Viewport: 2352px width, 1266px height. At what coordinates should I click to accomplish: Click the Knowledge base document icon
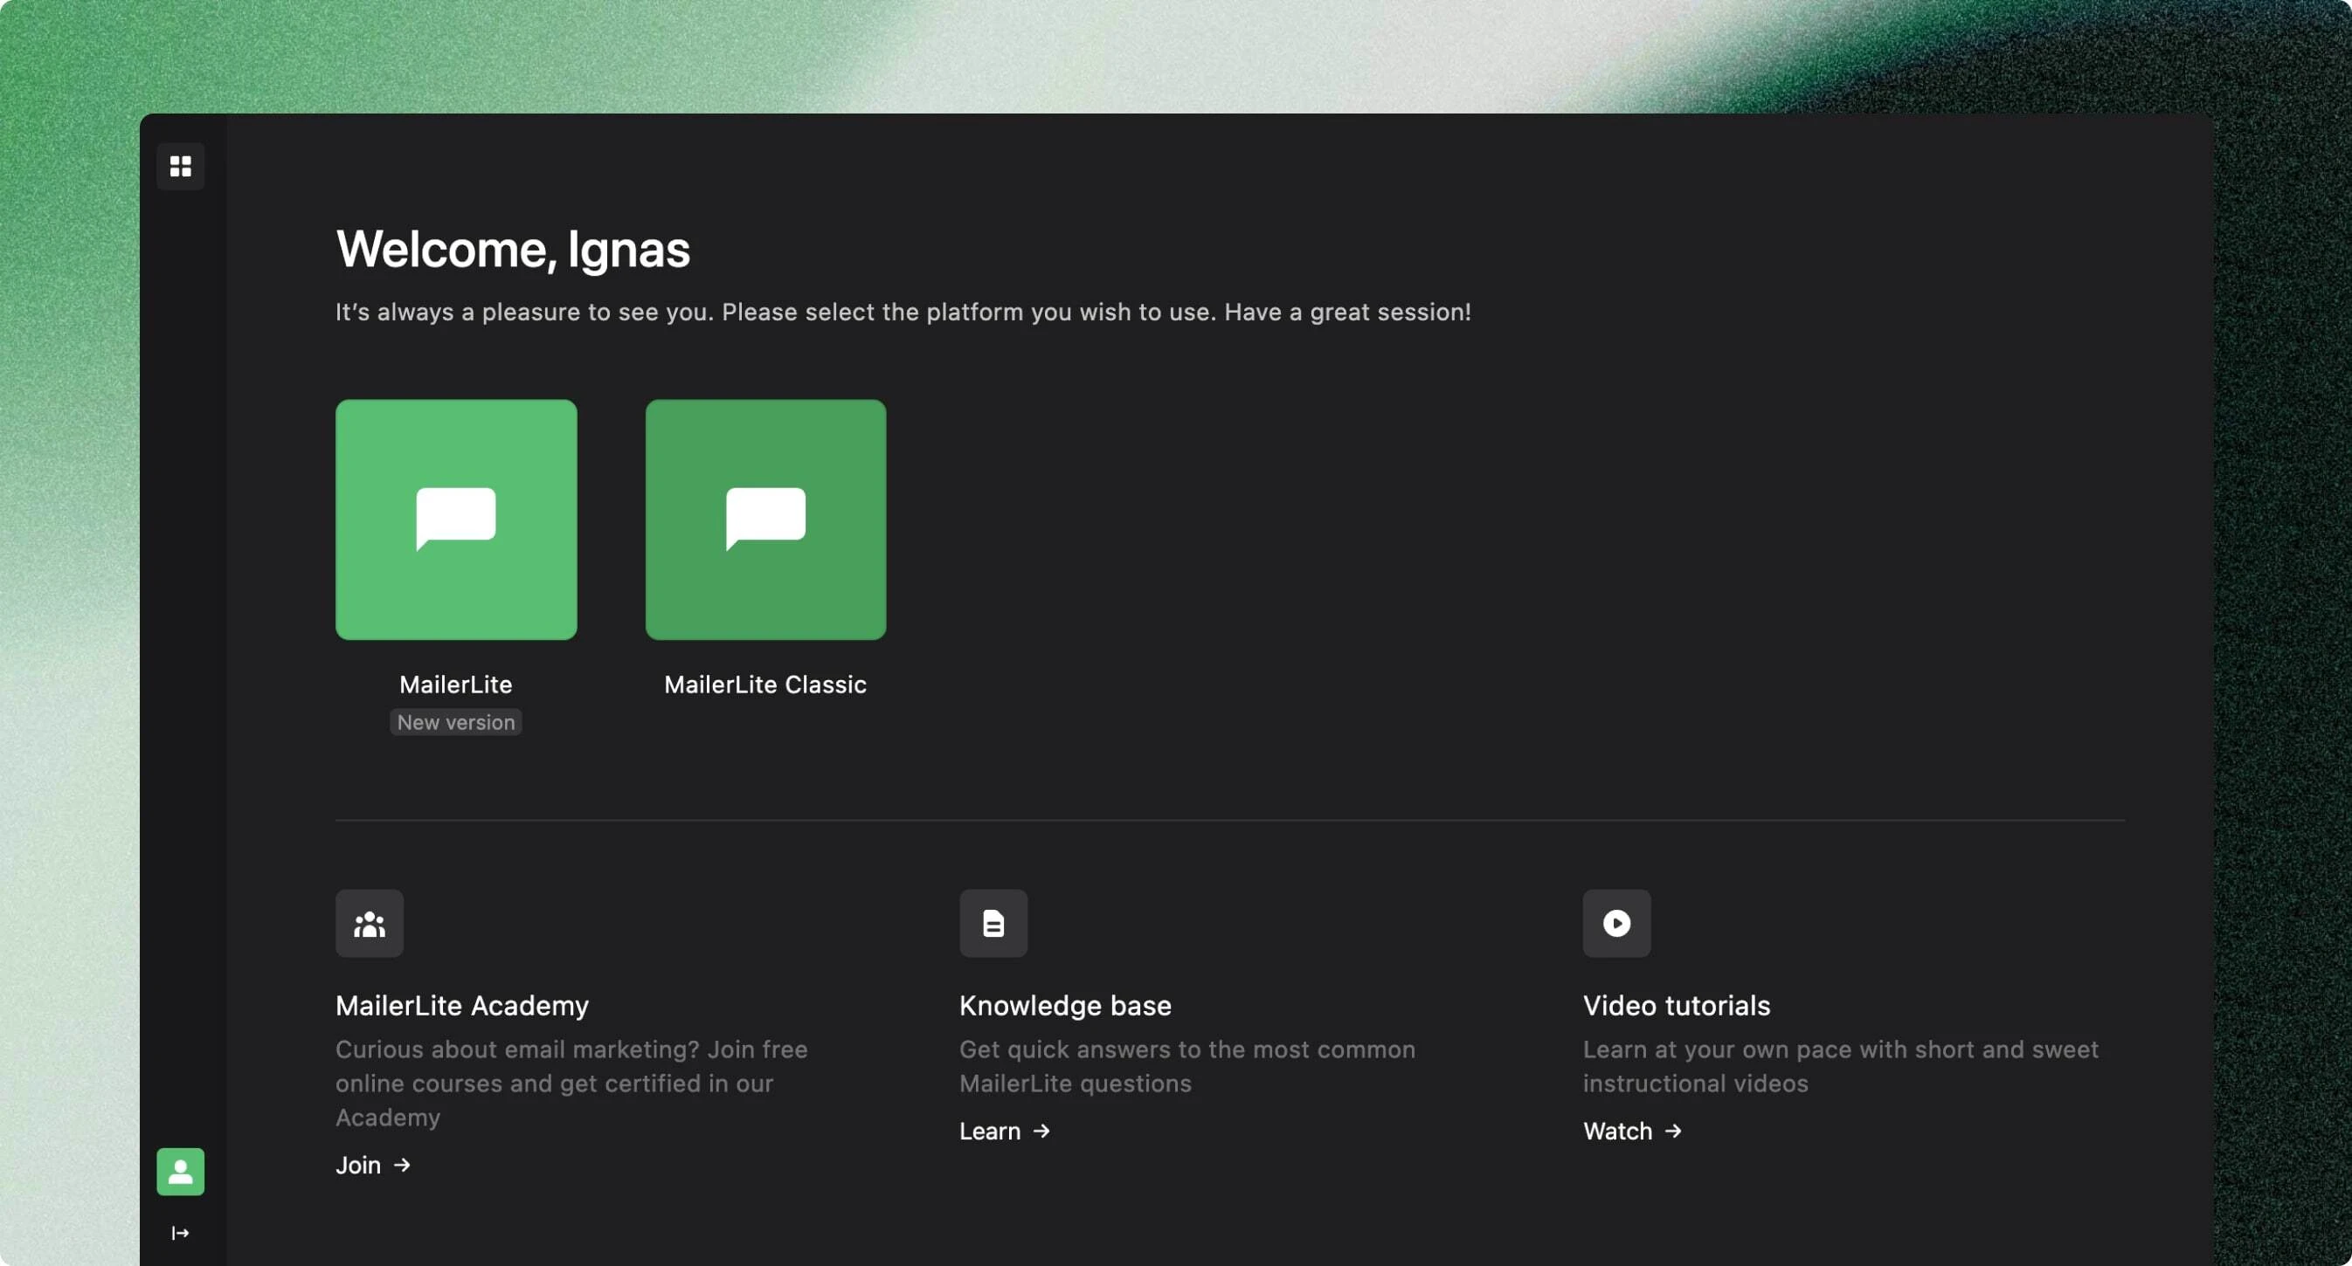(993, 923)
